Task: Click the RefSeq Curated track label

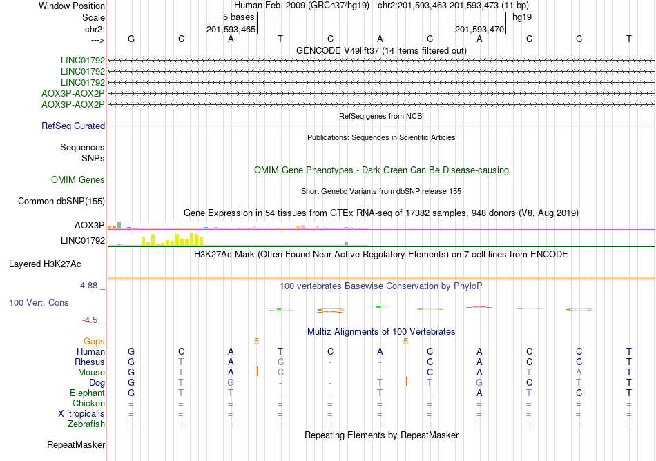Action: click(x=73, y=126)
